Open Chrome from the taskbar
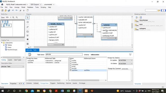This screenshot has width=166, height=93. [x=26, y=91]
